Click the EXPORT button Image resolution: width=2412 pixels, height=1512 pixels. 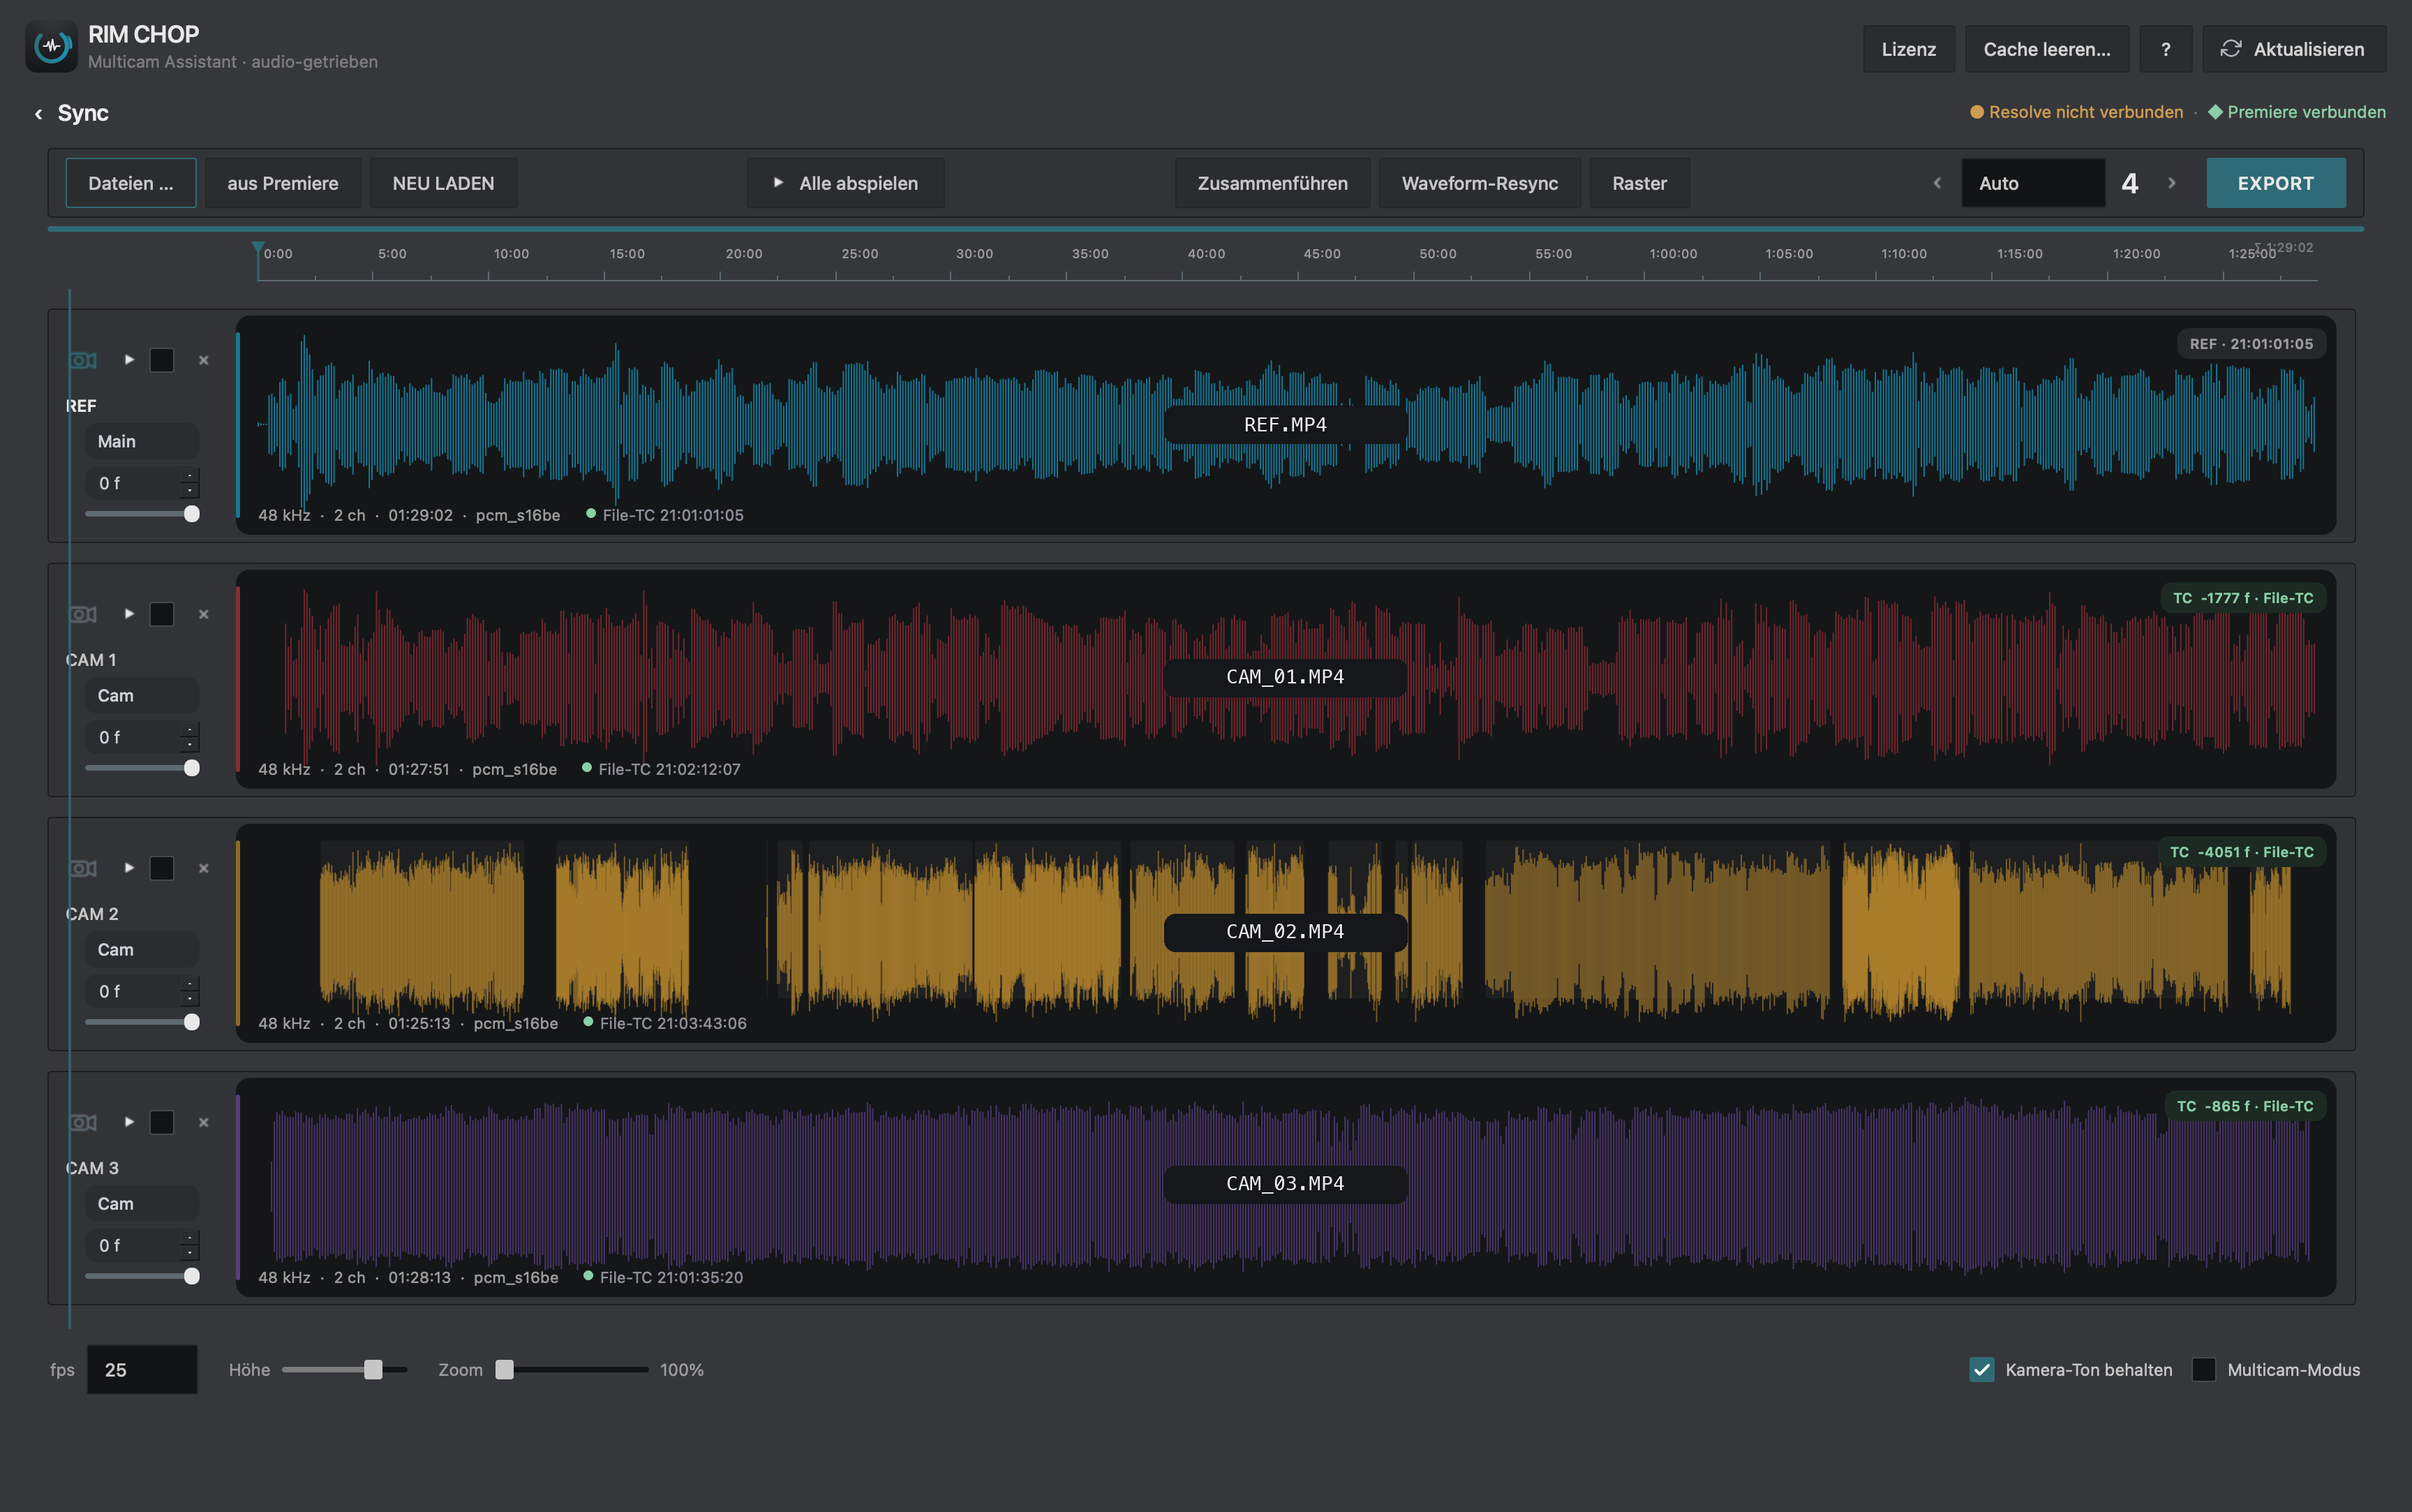(2276, 183)
